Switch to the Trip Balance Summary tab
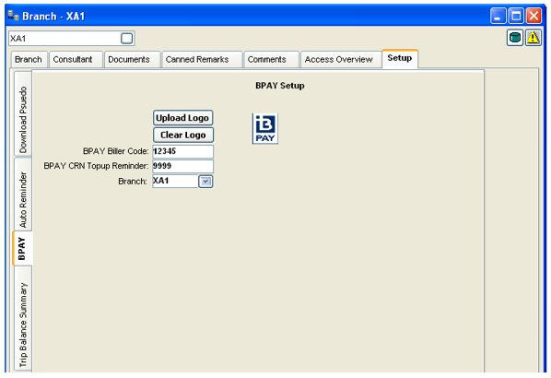The height and width of the screenshot is (378, 551). point(23,319)
